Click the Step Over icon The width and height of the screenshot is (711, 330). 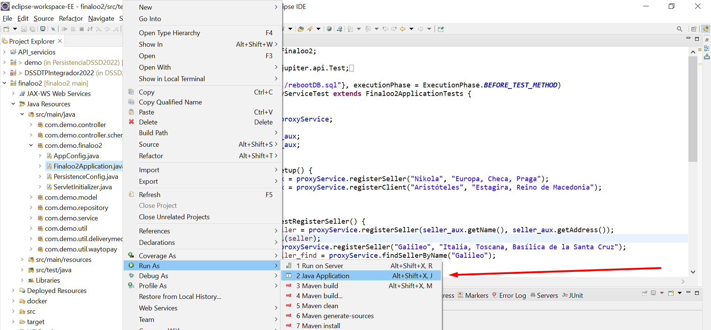[x=107, y=29]
